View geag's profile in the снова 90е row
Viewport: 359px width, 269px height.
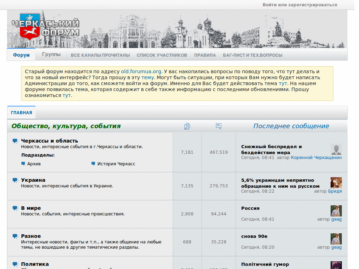pos(336,247)
